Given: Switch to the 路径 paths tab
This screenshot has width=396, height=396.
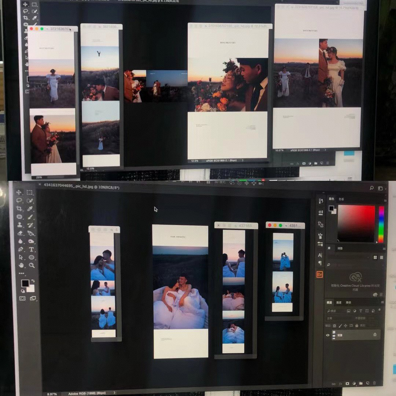Looking at the screenshot, I should (348, 302).
